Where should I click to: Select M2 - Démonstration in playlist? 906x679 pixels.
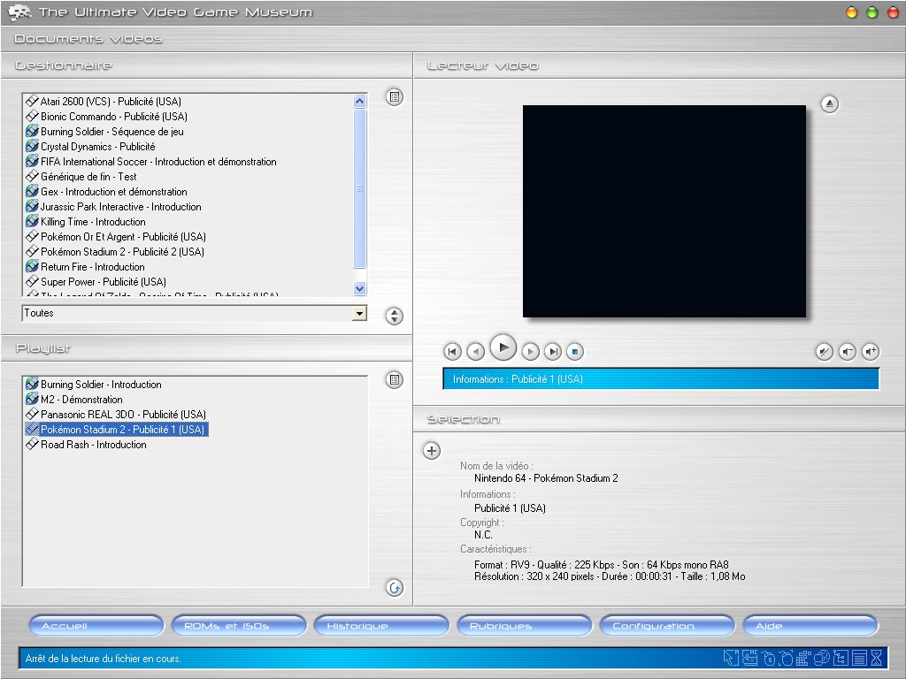coord(74,399)
